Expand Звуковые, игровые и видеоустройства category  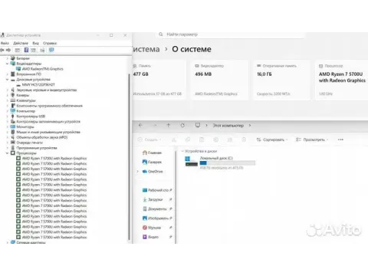(8, 90)
